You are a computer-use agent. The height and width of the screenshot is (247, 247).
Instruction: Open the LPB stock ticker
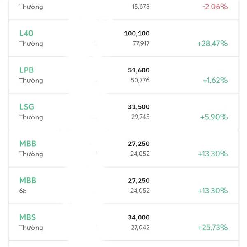[x=26, y=70]
